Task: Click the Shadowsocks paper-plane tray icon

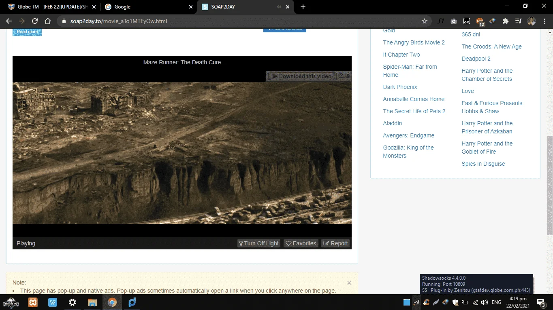Action: 416,302
